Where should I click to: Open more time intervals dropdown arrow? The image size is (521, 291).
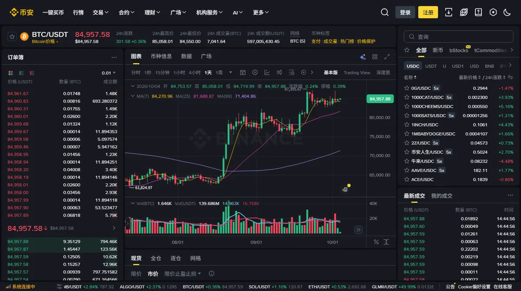tap(231, 72)
